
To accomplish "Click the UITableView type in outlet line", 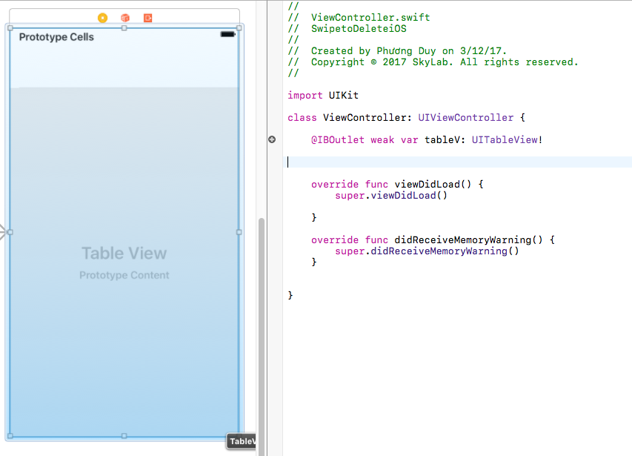I will (x=505, y=140).
